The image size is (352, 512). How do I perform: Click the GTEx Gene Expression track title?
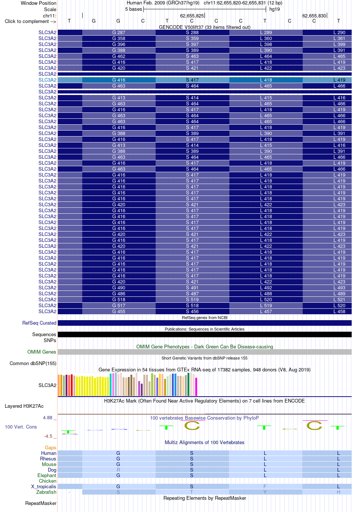click(x=205, y=370)
